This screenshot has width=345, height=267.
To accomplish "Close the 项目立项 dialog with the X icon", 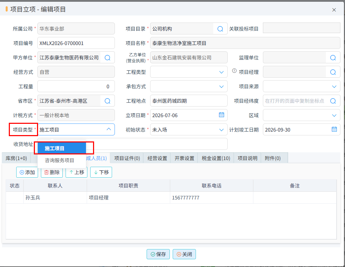I will (334, 10).
